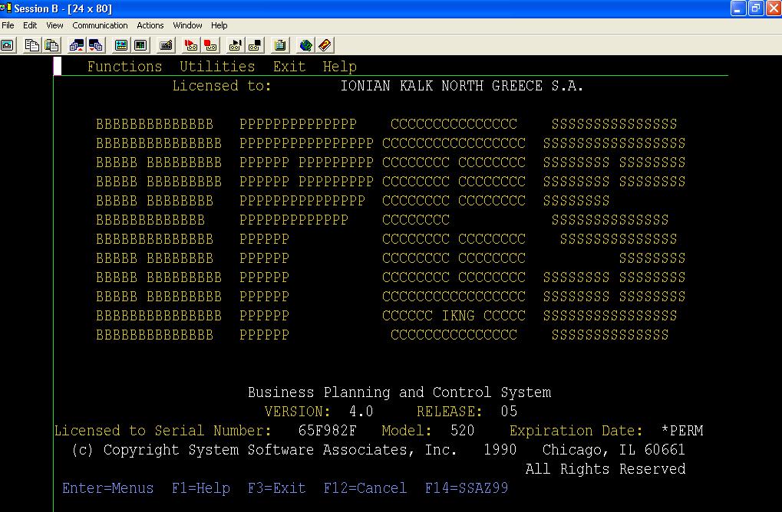Open the Clipboard toolbar icon
This screenshot has width=782, height=512.
[x=280, y=45]
